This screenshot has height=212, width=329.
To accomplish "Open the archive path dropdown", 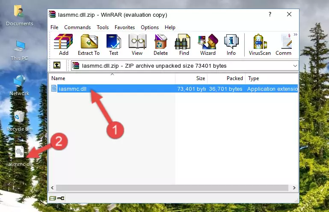I will tap(295, 66).
